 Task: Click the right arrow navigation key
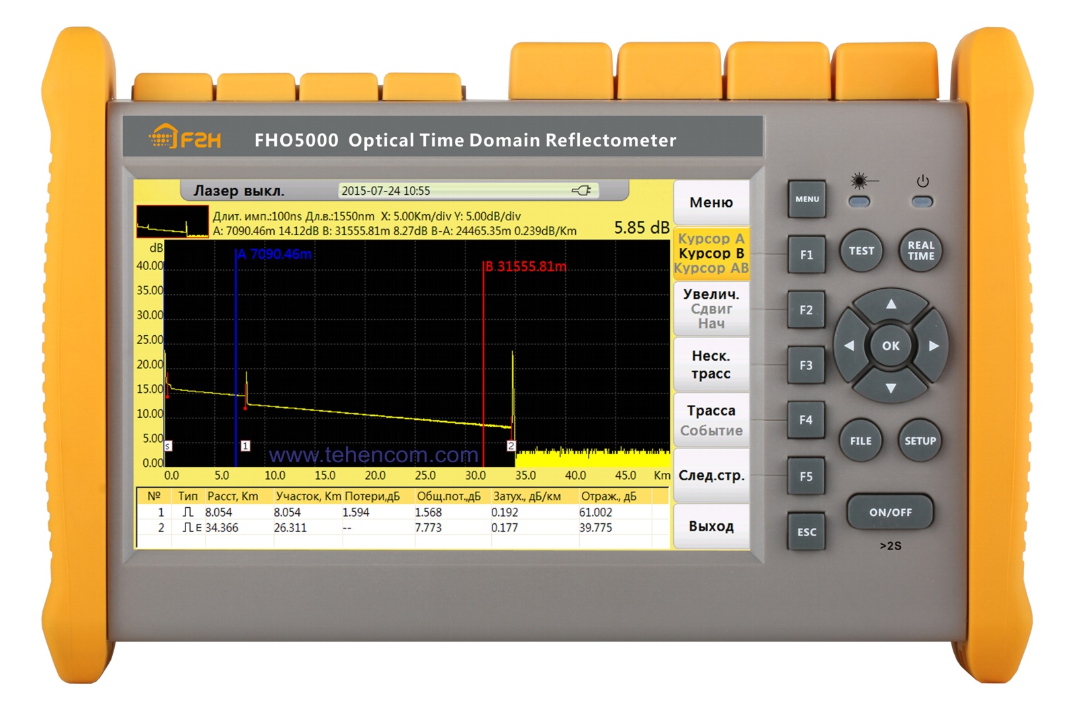click(x=934, y=346)
